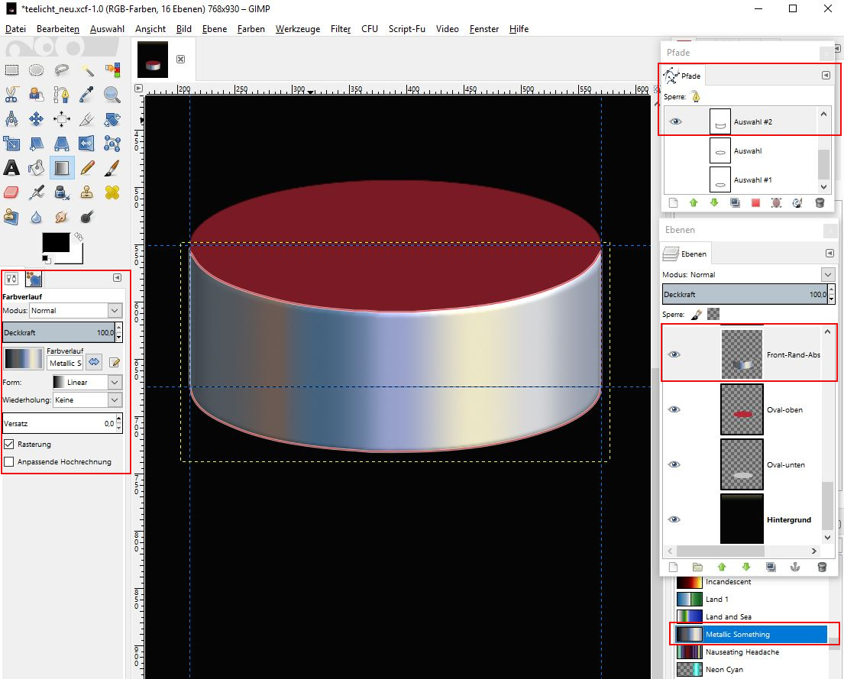Activate the Bucket Fill tool
This screenshot has width=844, height=679.
[x=36, y=167]
